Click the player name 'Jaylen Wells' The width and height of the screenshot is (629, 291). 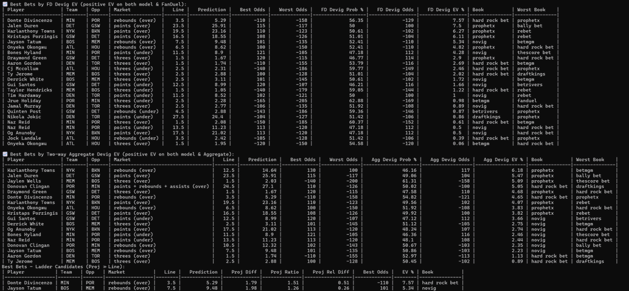click(24, 181)
